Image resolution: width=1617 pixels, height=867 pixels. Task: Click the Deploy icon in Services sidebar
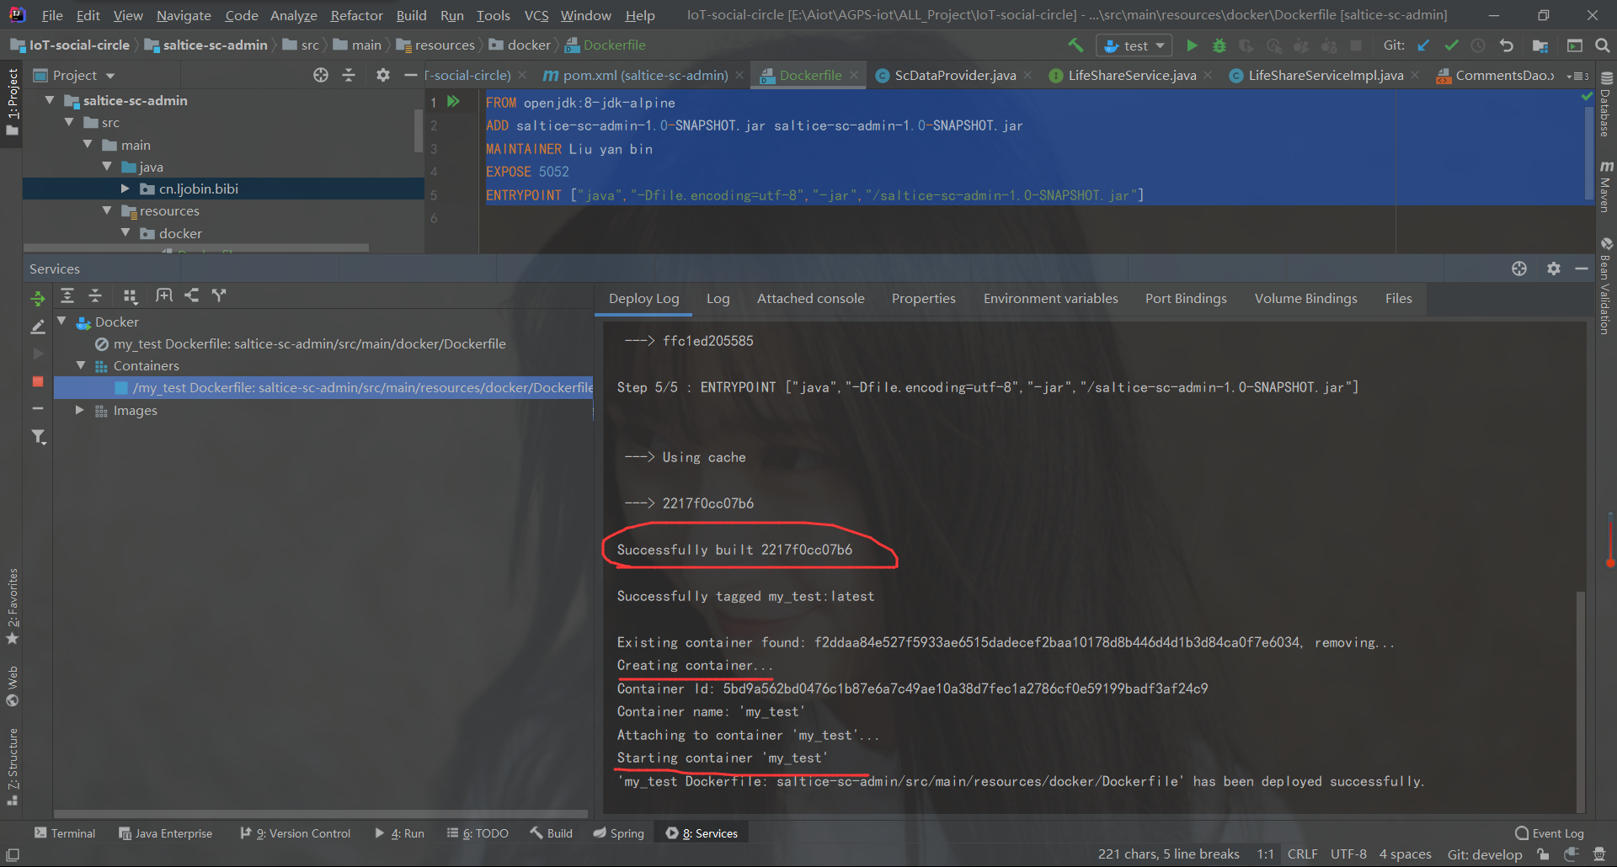click(38, 298)
